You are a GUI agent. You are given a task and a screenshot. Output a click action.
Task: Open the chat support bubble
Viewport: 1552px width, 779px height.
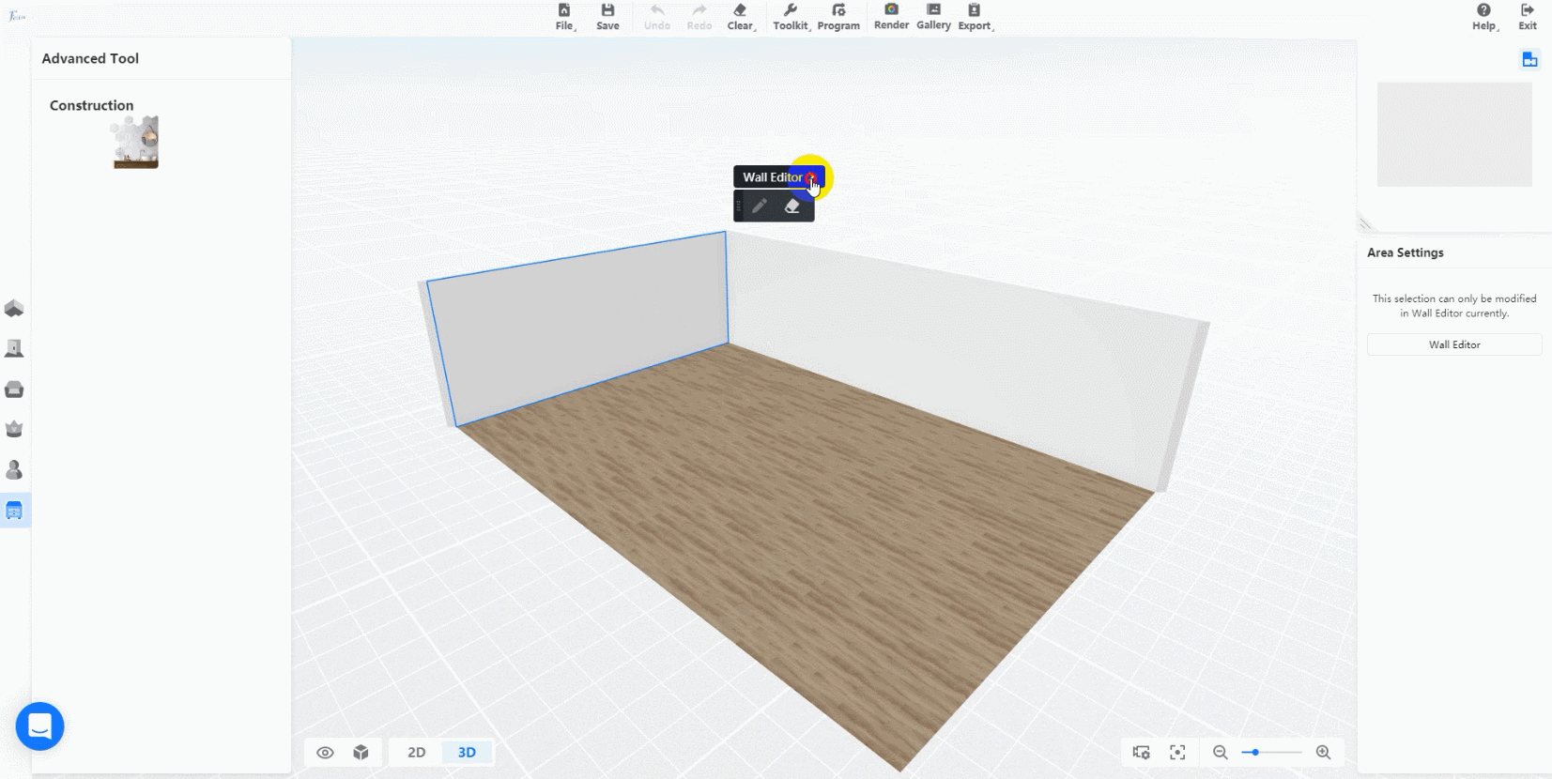[39, 726]
